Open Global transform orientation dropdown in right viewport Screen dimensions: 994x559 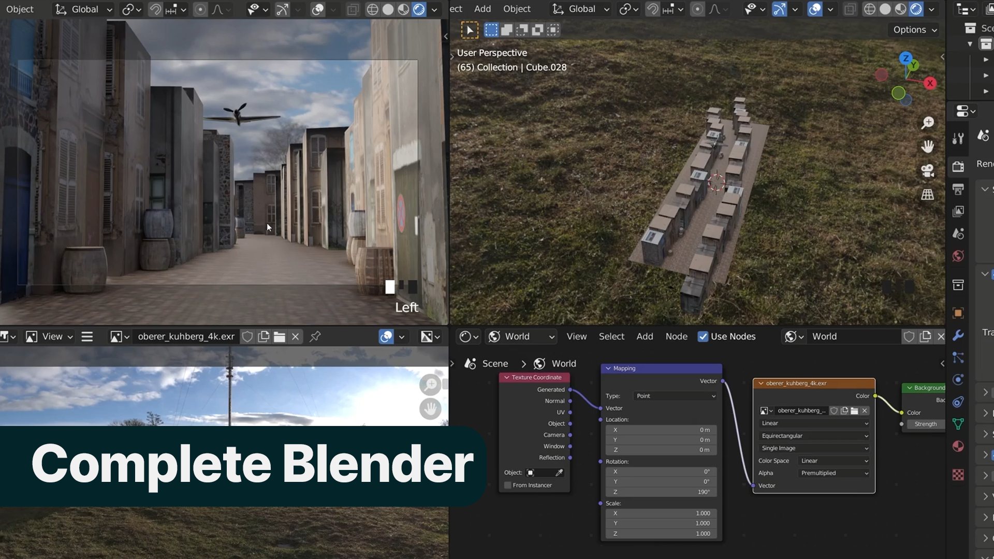(x=581, y=9)
